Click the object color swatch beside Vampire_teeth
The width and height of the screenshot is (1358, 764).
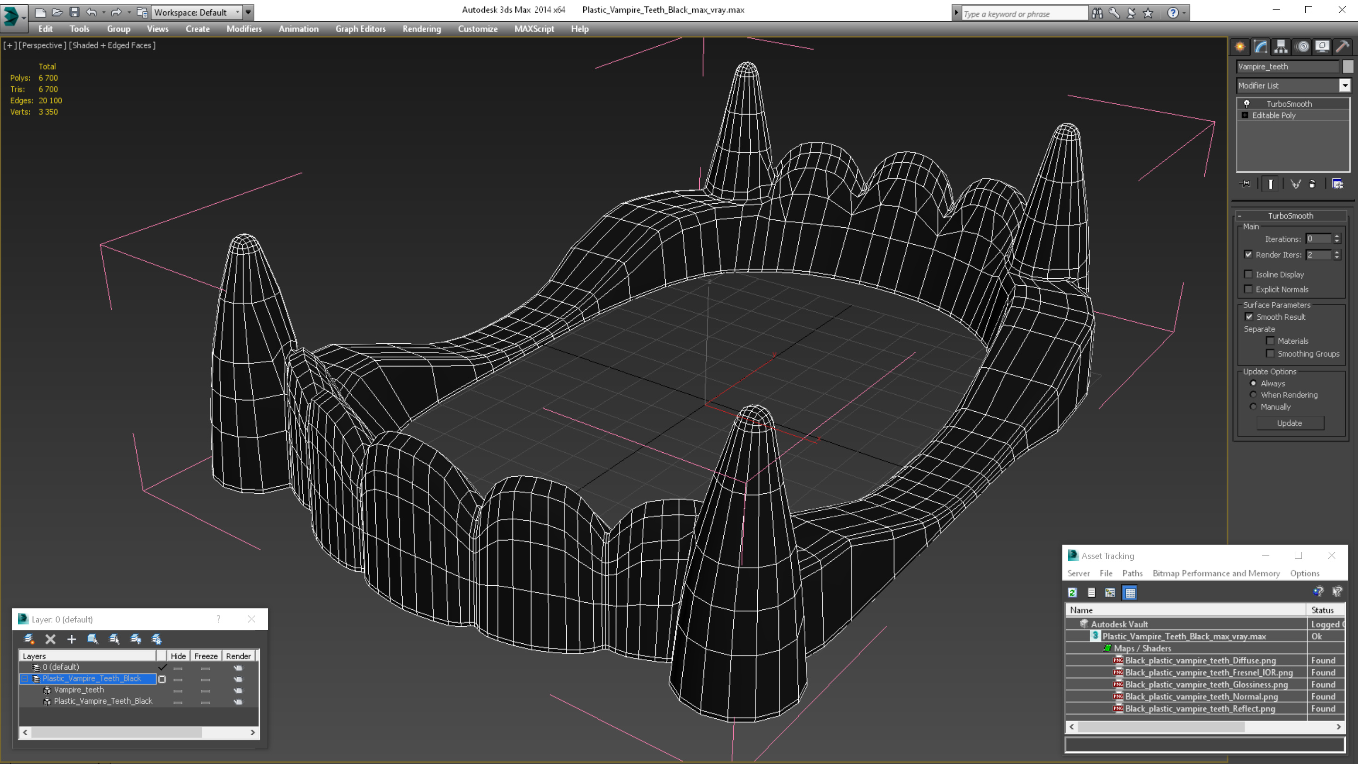[1348, 66]
